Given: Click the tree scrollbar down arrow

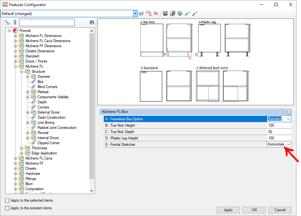Looking at the screenshot, I should 92,191.
